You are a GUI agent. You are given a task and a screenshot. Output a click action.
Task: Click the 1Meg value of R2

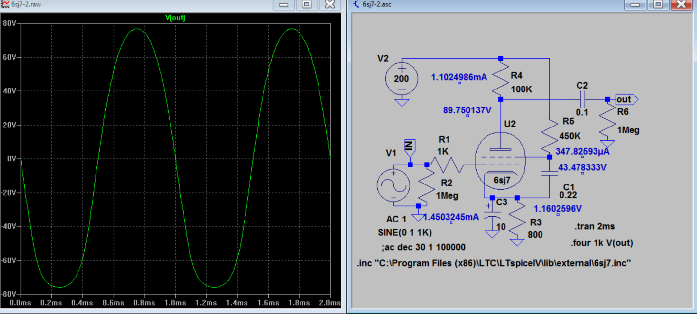point(447,196)
